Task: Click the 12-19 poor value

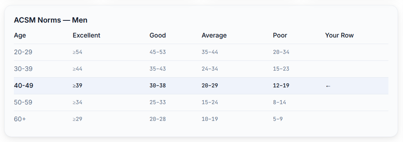Action: click(x=281, y=86)
